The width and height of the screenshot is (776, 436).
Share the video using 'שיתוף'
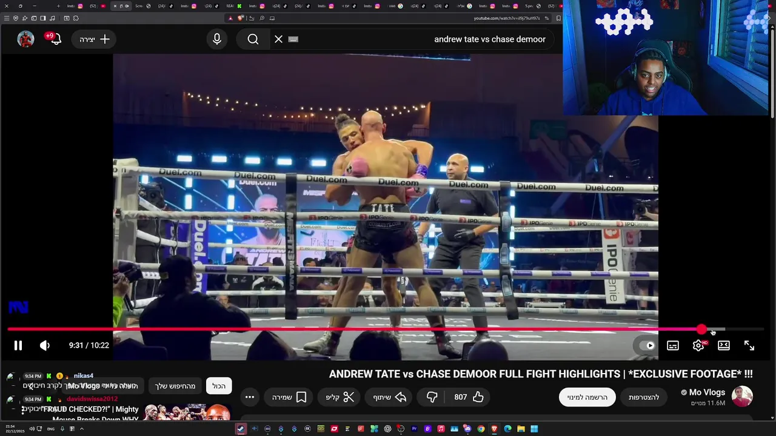(389, 397)
